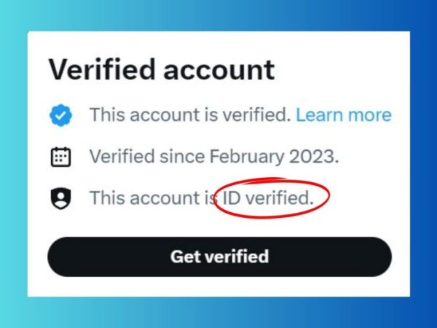Click the word verified on the black button

(237, 257)
